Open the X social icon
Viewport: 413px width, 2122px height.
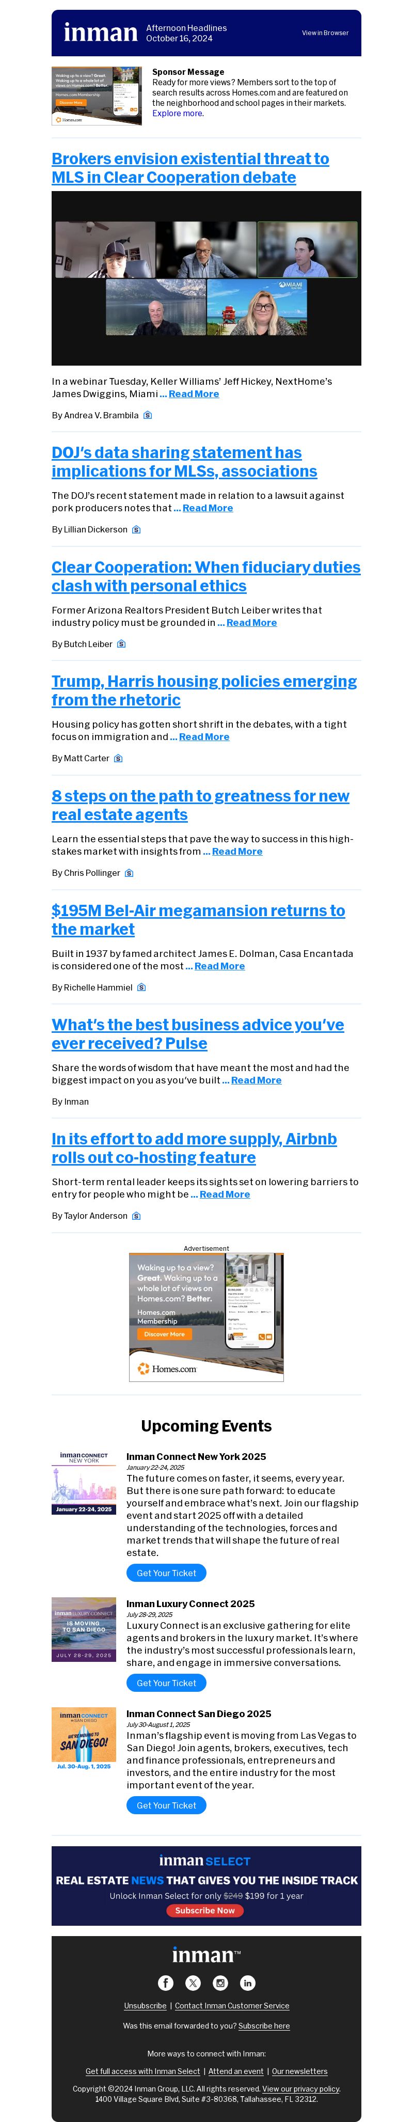click(x=193, y=1983)
